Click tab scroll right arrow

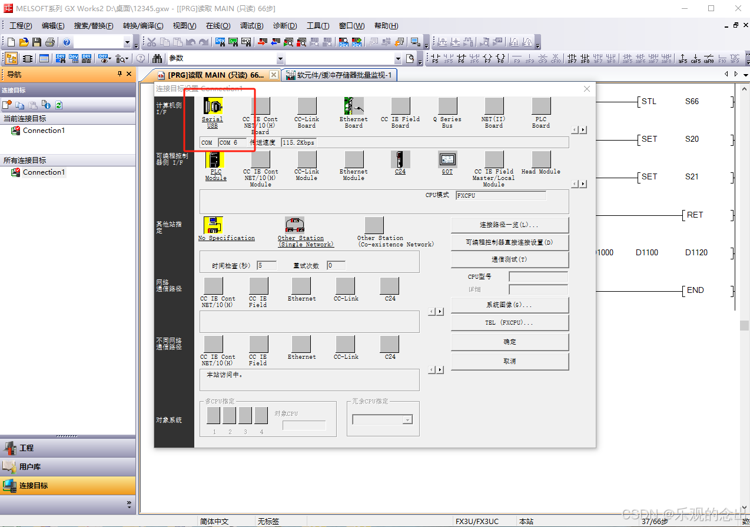735,74
